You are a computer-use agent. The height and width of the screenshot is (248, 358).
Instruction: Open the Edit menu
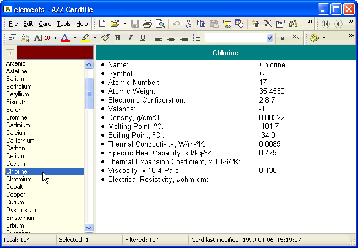coord(28,24)
